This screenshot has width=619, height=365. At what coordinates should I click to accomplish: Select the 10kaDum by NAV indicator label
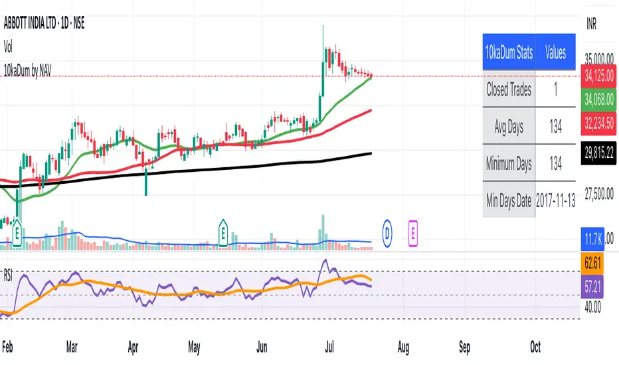[x=27, y=70]
